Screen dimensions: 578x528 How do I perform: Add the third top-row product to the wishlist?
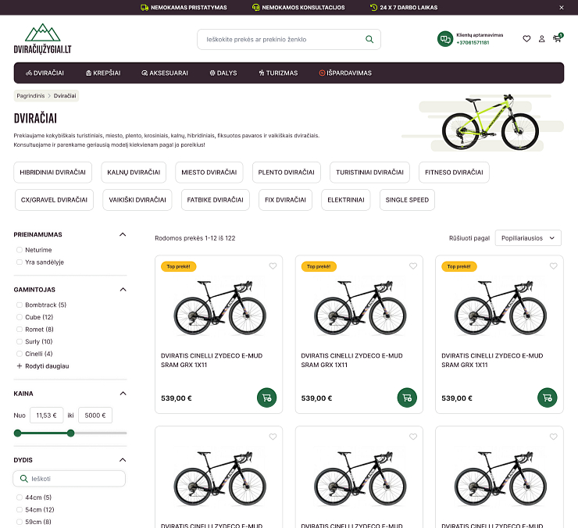[x=553, y=266]
